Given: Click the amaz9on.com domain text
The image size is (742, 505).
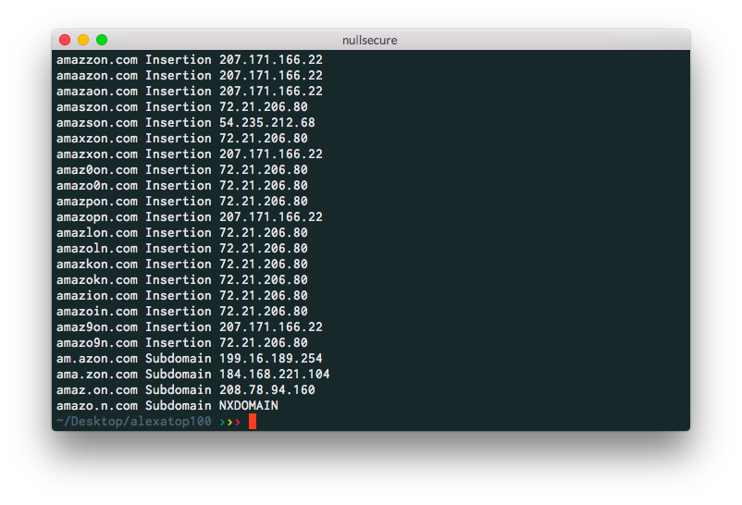Looking at the screenshot, I should click(96, 326).
